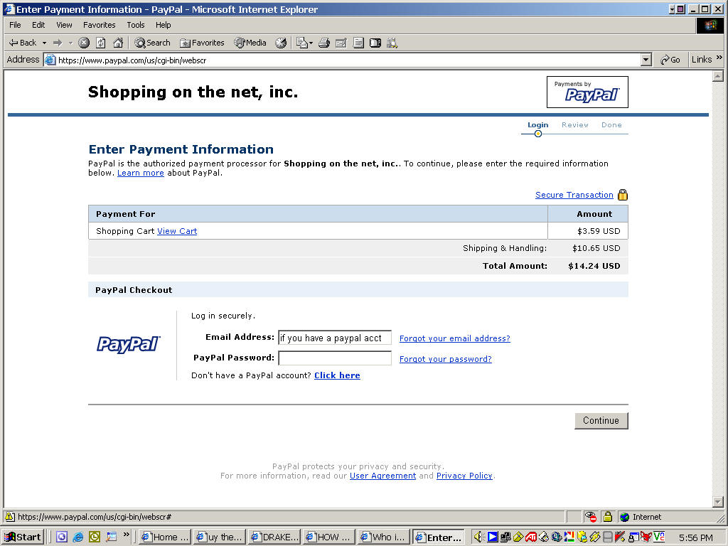Expand the Mail button dropdown arrow
Image resolution: width=728 pixels, height=546 pixels.
pos(311,43)
